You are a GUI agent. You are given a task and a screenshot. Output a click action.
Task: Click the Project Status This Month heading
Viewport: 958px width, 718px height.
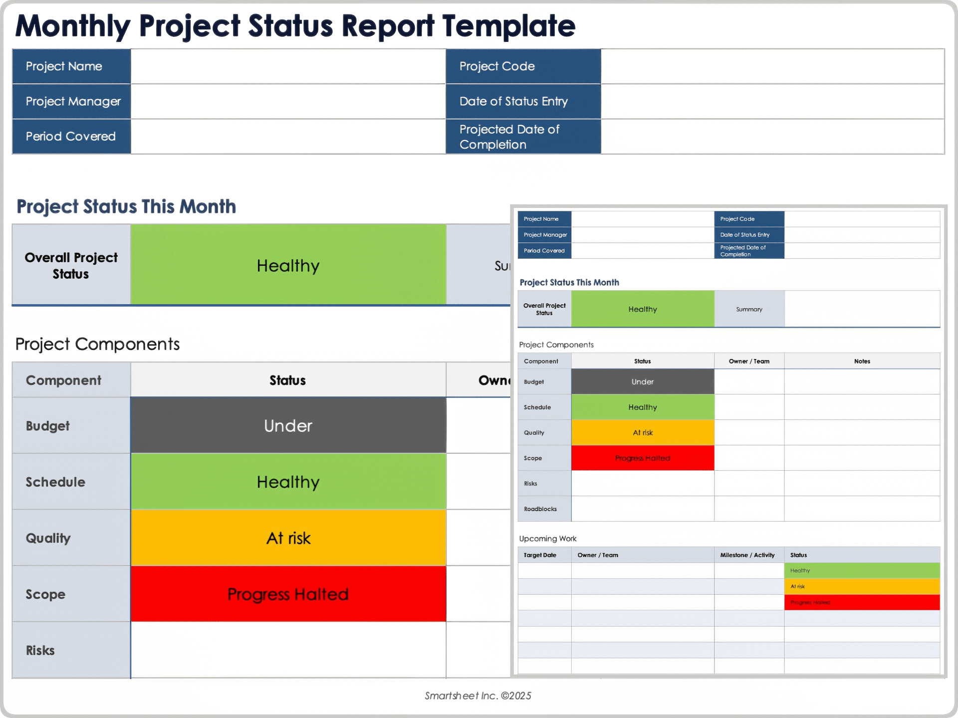pos(126,206)
